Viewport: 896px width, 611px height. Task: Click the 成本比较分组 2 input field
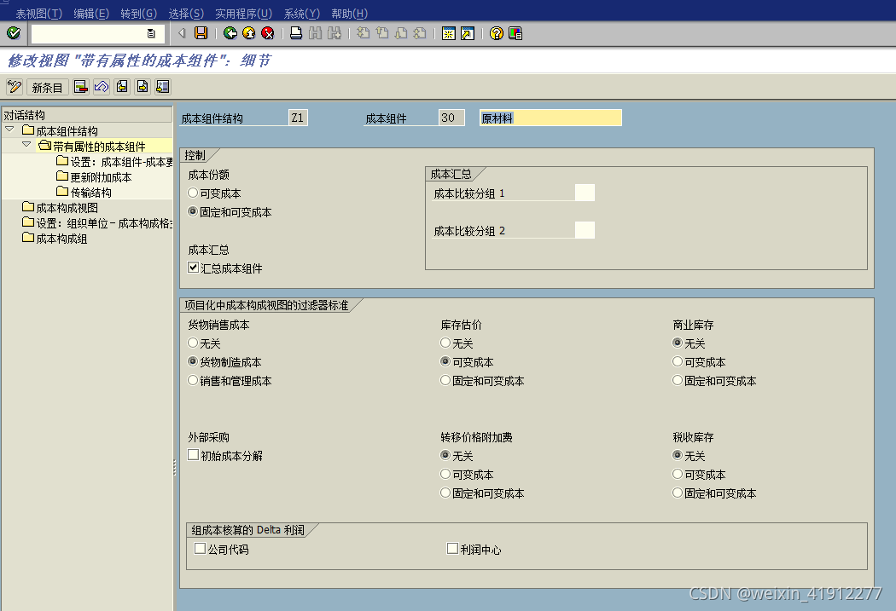[x=585, y=230]
